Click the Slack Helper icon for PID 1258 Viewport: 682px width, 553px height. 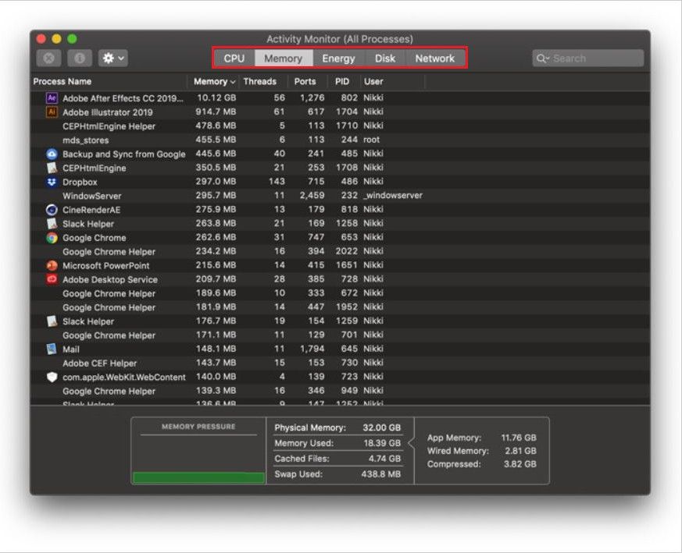tap(52, 224)
